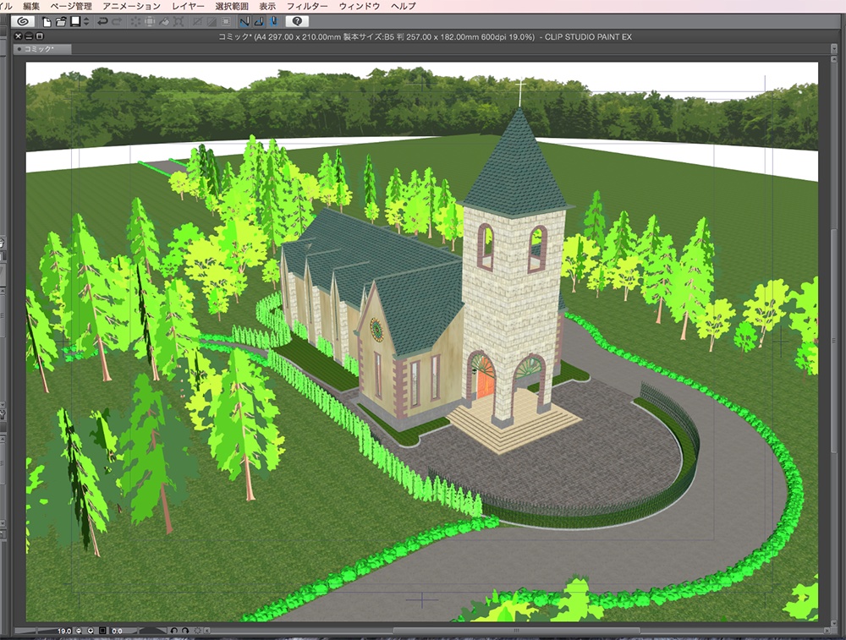Viewport: 846px width, 640px height.
Task: Create a new document from toolbar
Action: click(47, 22)
